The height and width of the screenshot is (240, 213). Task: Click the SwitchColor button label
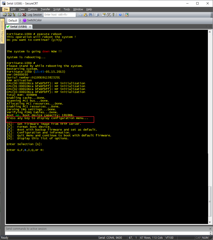pos(34,20)
